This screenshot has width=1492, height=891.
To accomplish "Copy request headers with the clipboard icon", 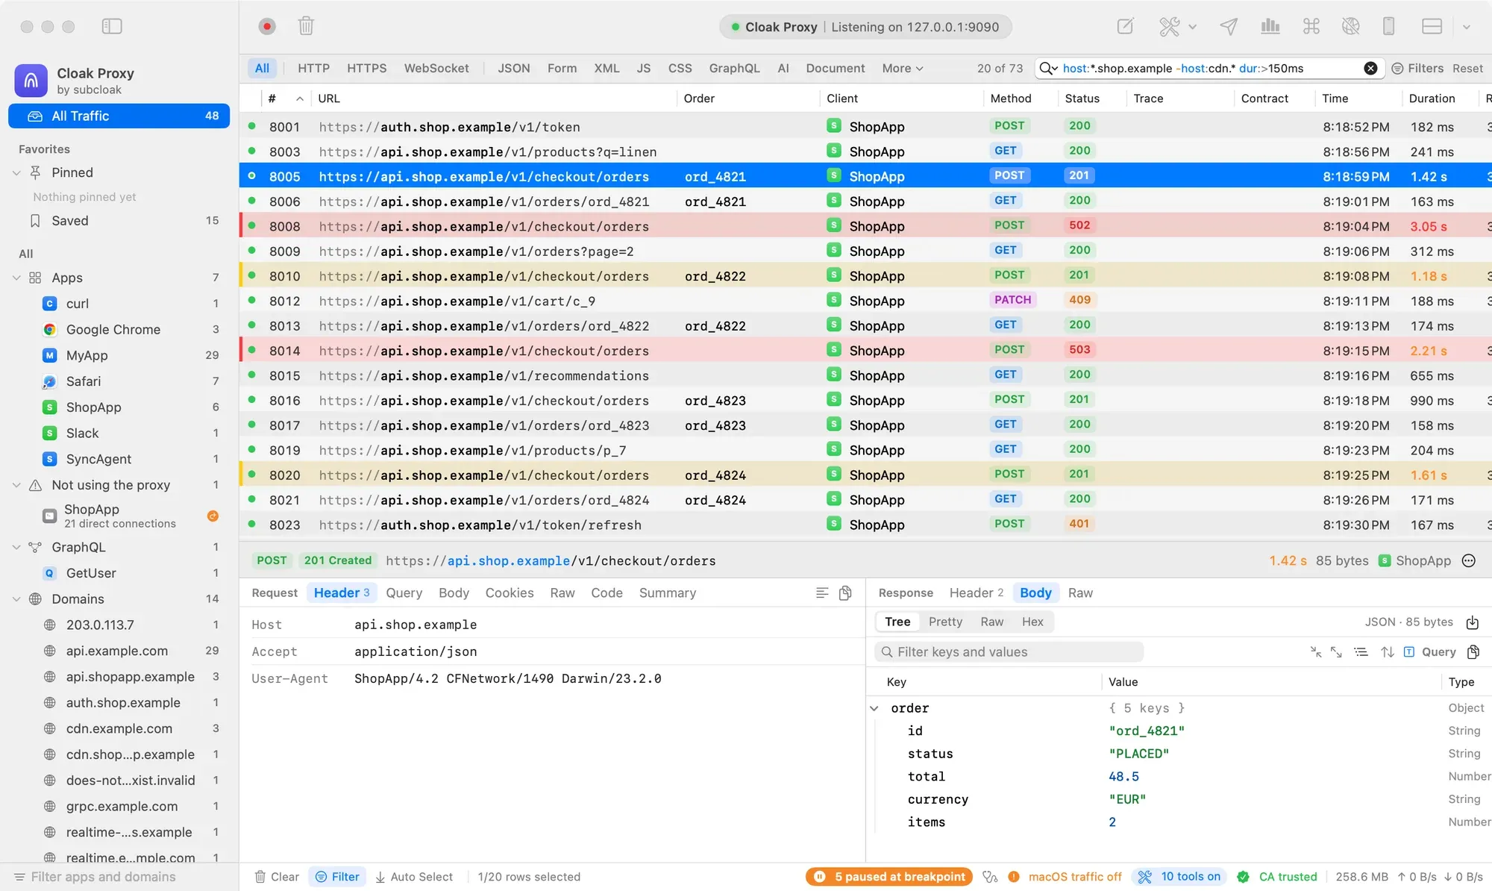I will [x=845, y=593].
